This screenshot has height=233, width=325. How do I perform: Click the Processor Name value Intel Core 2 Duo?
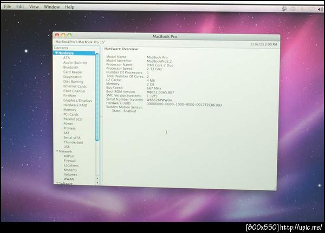(160, 65)
